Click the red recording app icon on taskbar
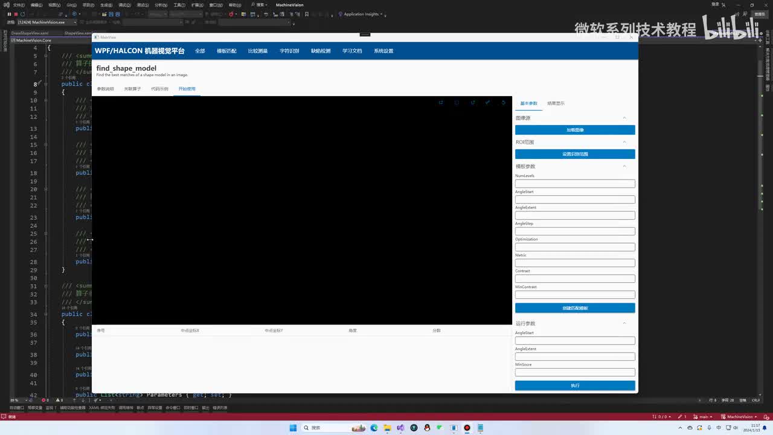Image resolution: width=773 pixels, height=435 pixels. (x=467, y=428)
